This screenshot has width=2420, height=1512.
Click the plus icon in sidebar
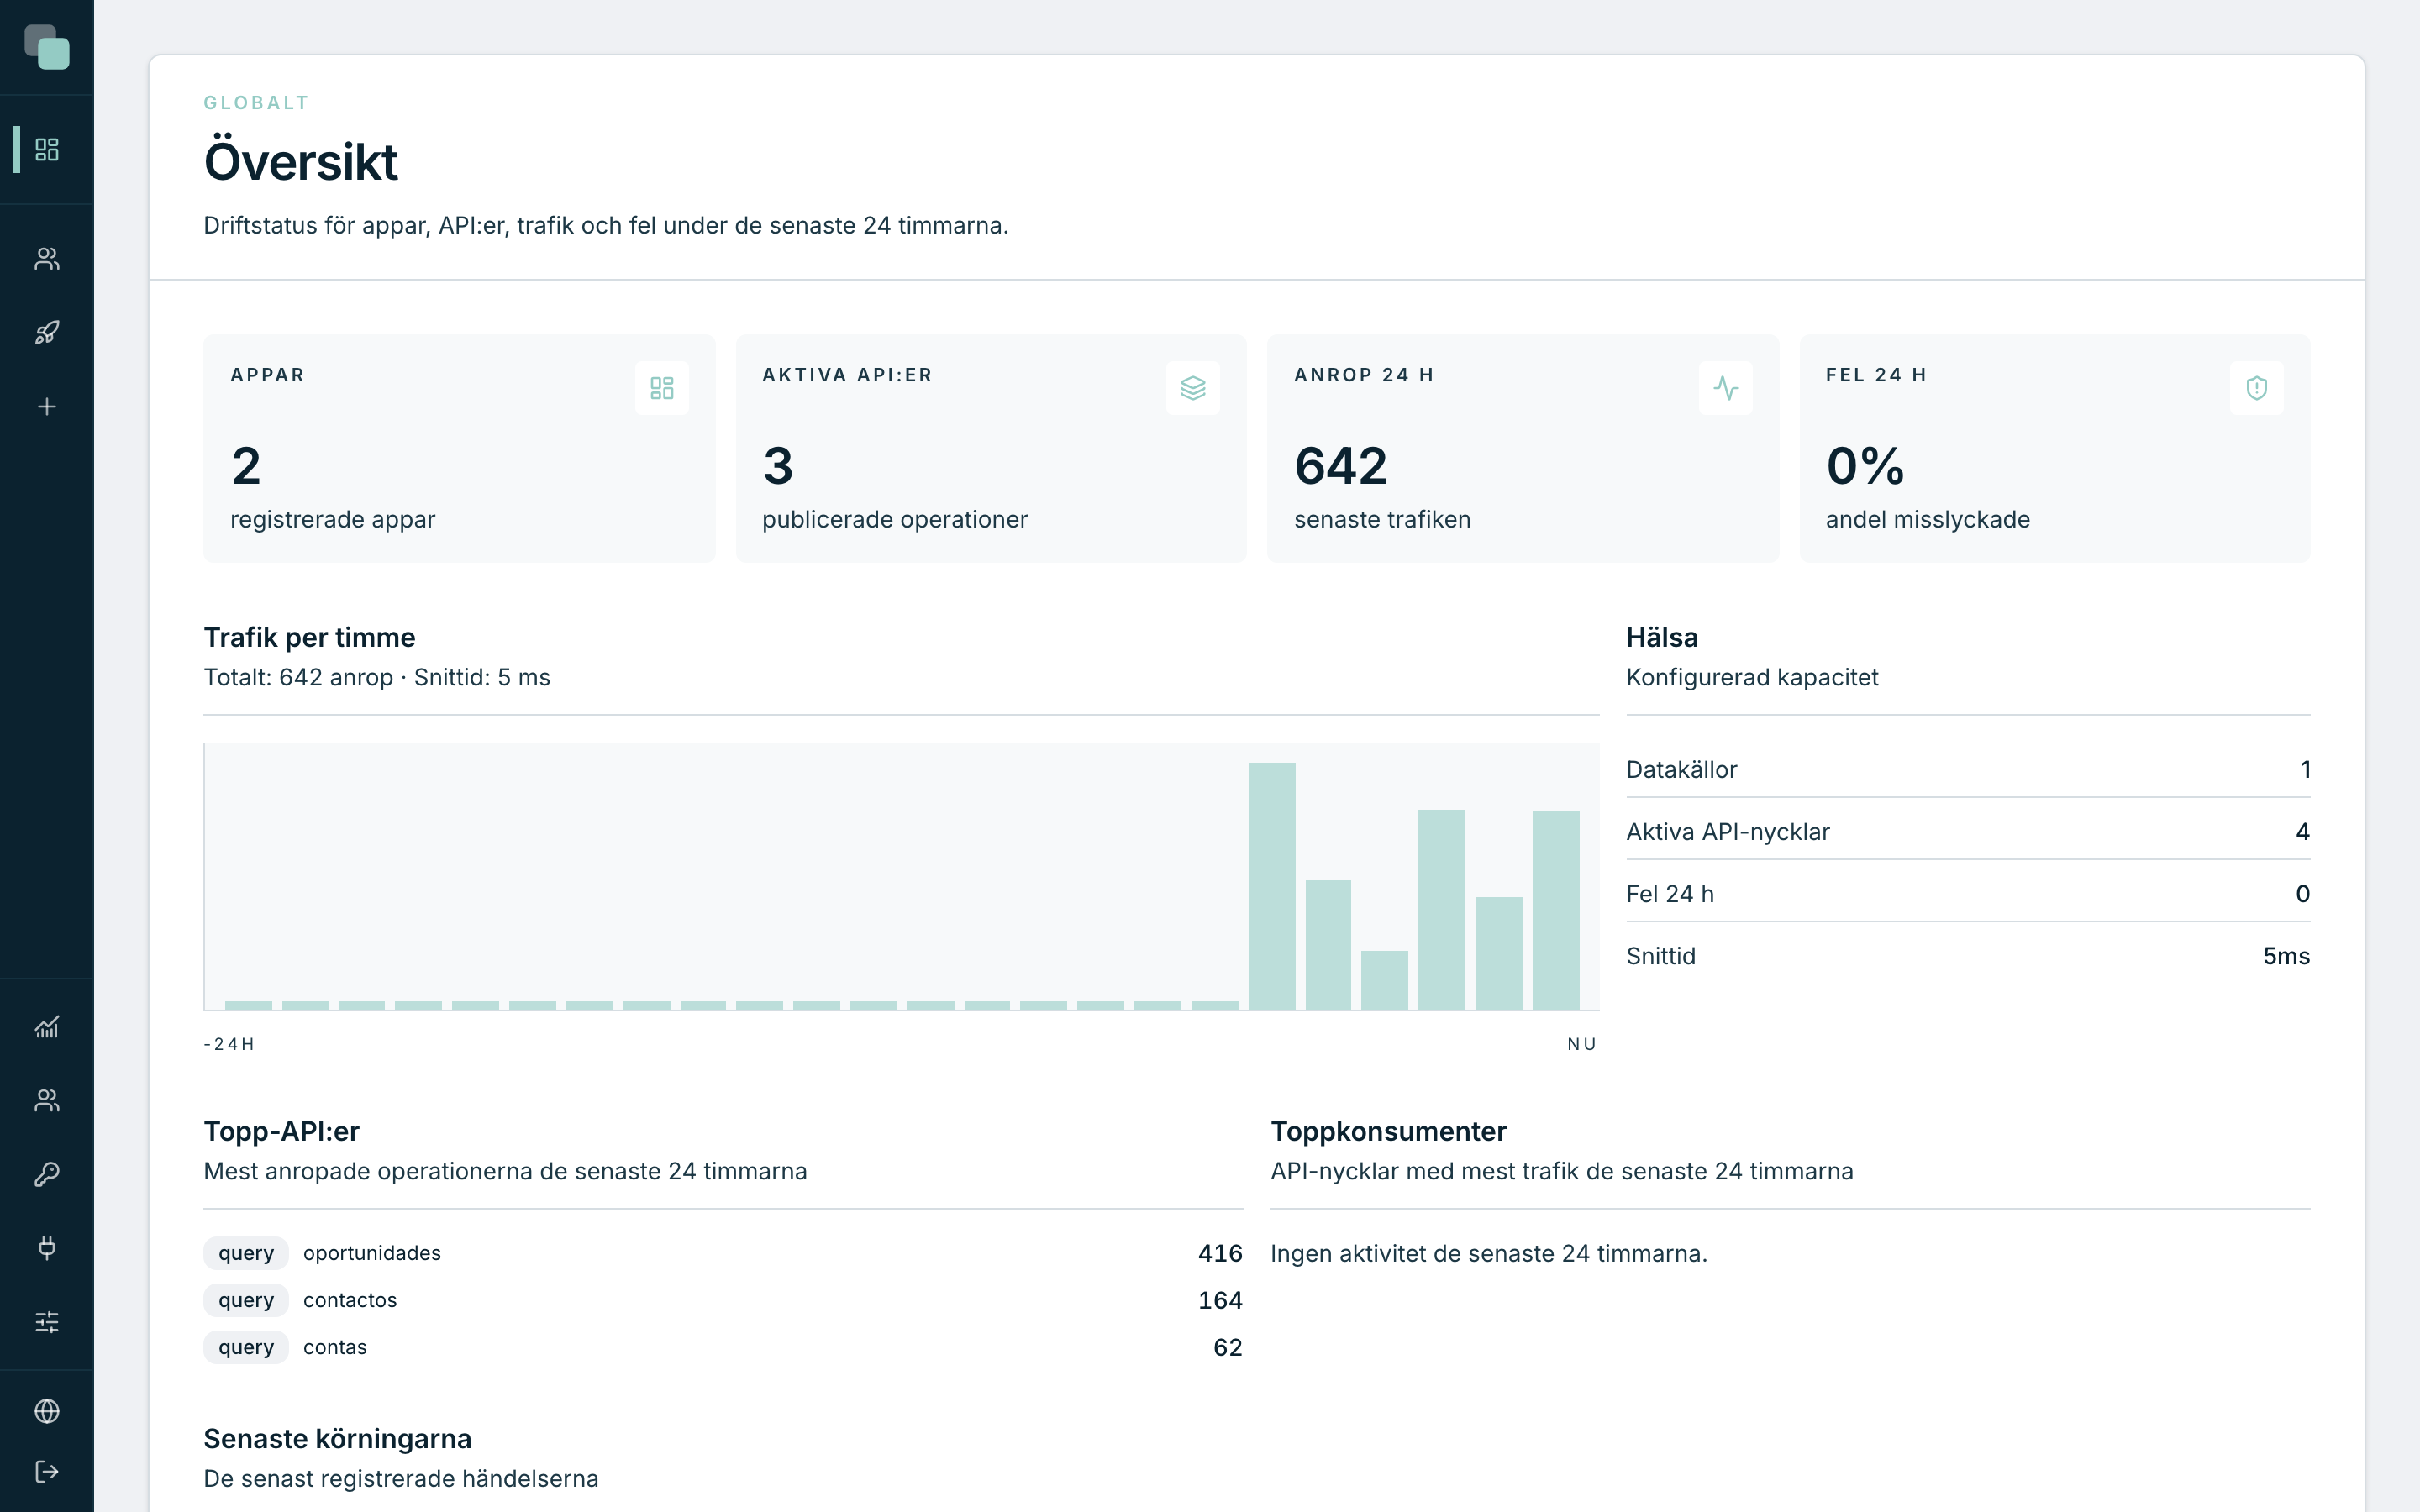coord(47,407)
